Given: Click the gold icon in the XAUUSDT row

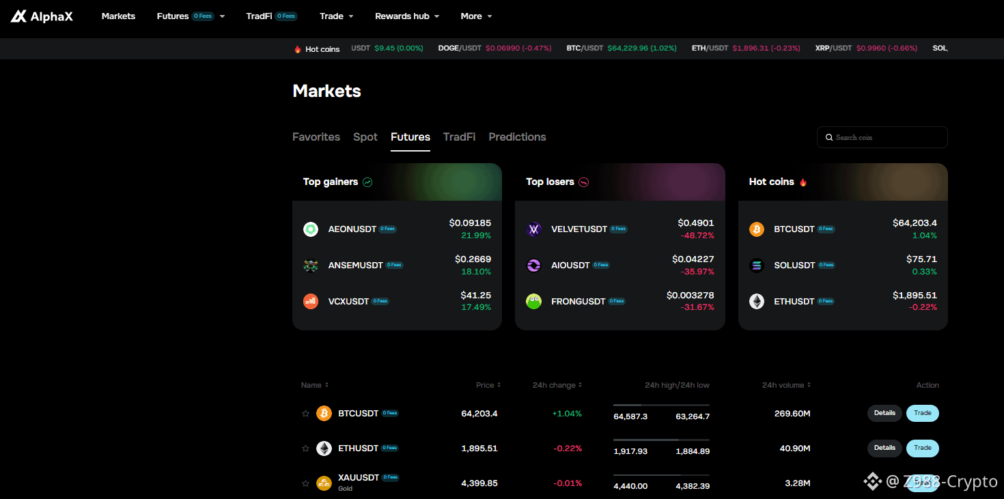Looking at the screenshot, I should point(324,483).
